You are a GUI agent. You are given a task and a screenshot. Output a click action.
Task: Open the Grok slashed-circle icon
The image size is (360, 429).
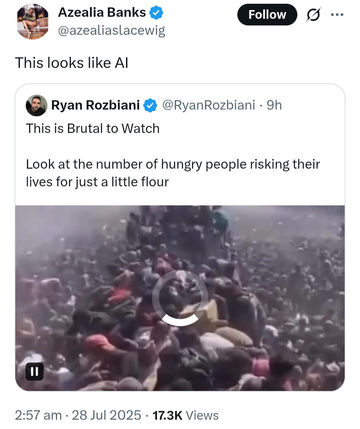pos(313,15)
